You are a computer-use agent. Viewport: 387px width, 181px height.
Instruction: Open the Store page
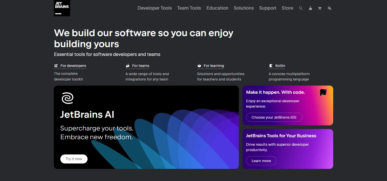[x=287, y=8]
